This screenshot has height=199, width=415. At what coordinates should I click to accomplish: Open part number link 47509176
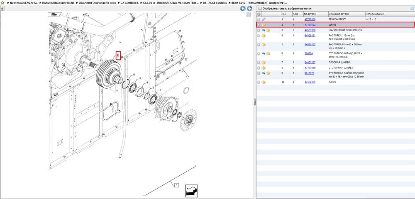(x=310, y=30)
